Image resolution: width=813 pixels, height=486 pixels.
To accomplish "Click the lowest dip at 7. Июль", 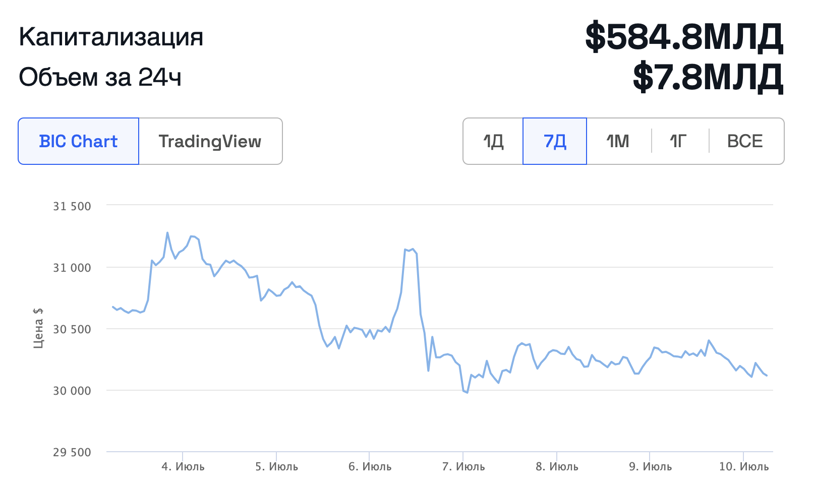I will click(467, 392).
